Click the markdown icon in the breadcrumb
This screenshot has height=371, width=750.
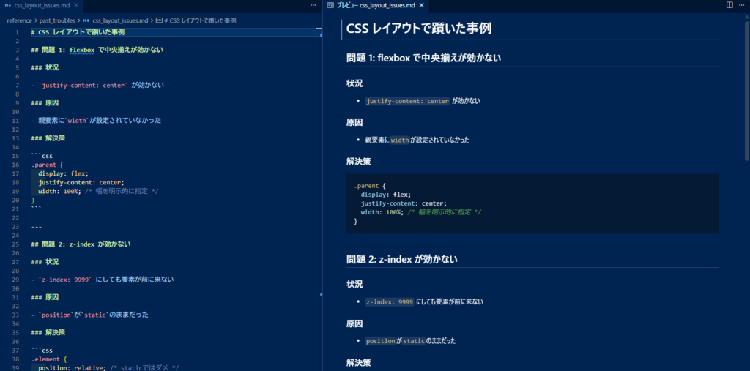(x=86, y=20)
